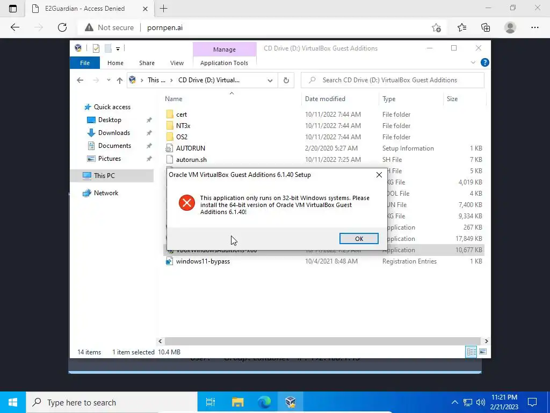This screenshot has height=413, width=550.
Task: Open the Customize Quick Access Toolbar dropdown
Action: (x=118, y=49)
